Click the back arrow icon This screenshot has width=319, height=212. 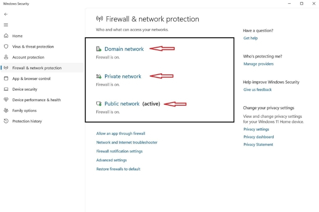(x=6, y=14)
